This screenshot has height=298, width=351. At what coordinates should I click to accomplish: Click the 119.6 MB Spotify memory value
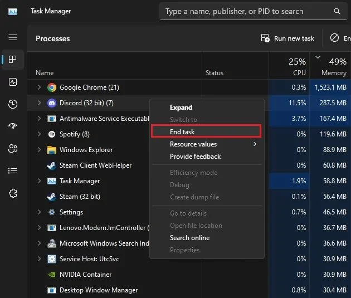pos(333,134)
